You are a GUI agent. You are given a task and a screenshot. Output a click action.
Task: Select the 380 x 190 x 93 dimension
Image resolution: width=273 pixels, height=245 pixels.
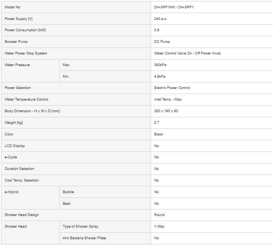(166, 111)
